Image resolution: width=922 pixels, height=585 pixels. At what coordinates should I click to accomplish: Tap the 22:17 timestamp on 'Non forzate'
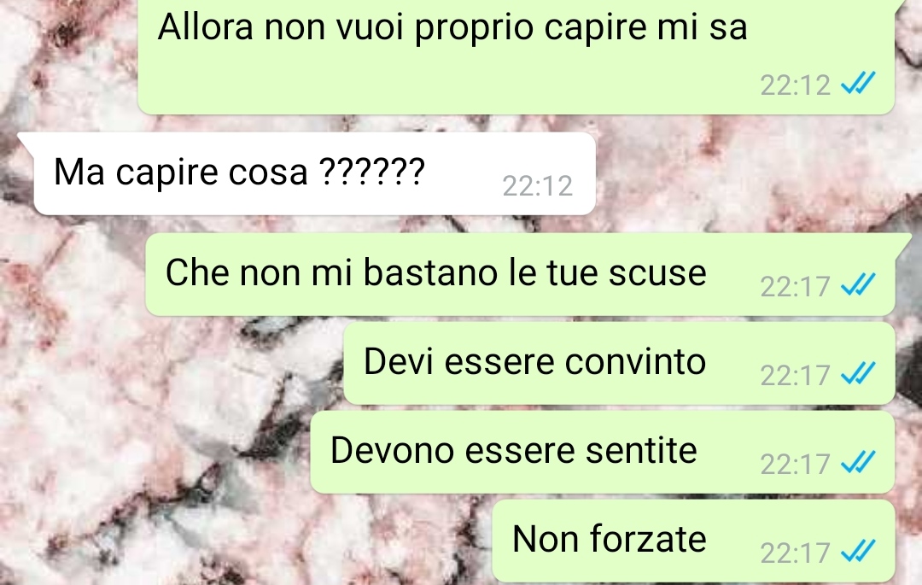[795, 553]
